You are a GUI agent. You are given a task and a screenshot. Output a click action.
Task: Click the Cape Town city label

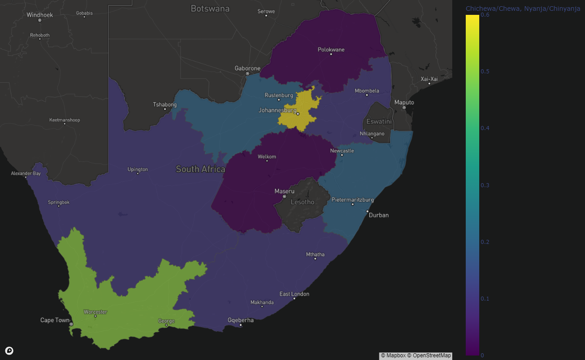[55, 320]
